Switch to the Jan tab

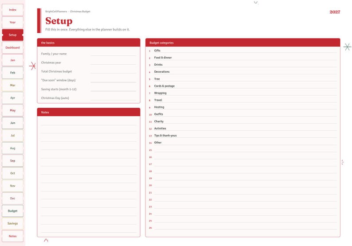[12, 60]
